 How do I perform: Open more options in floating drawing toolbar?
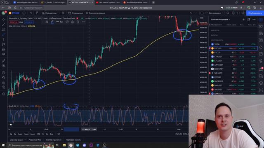(83, 22)
